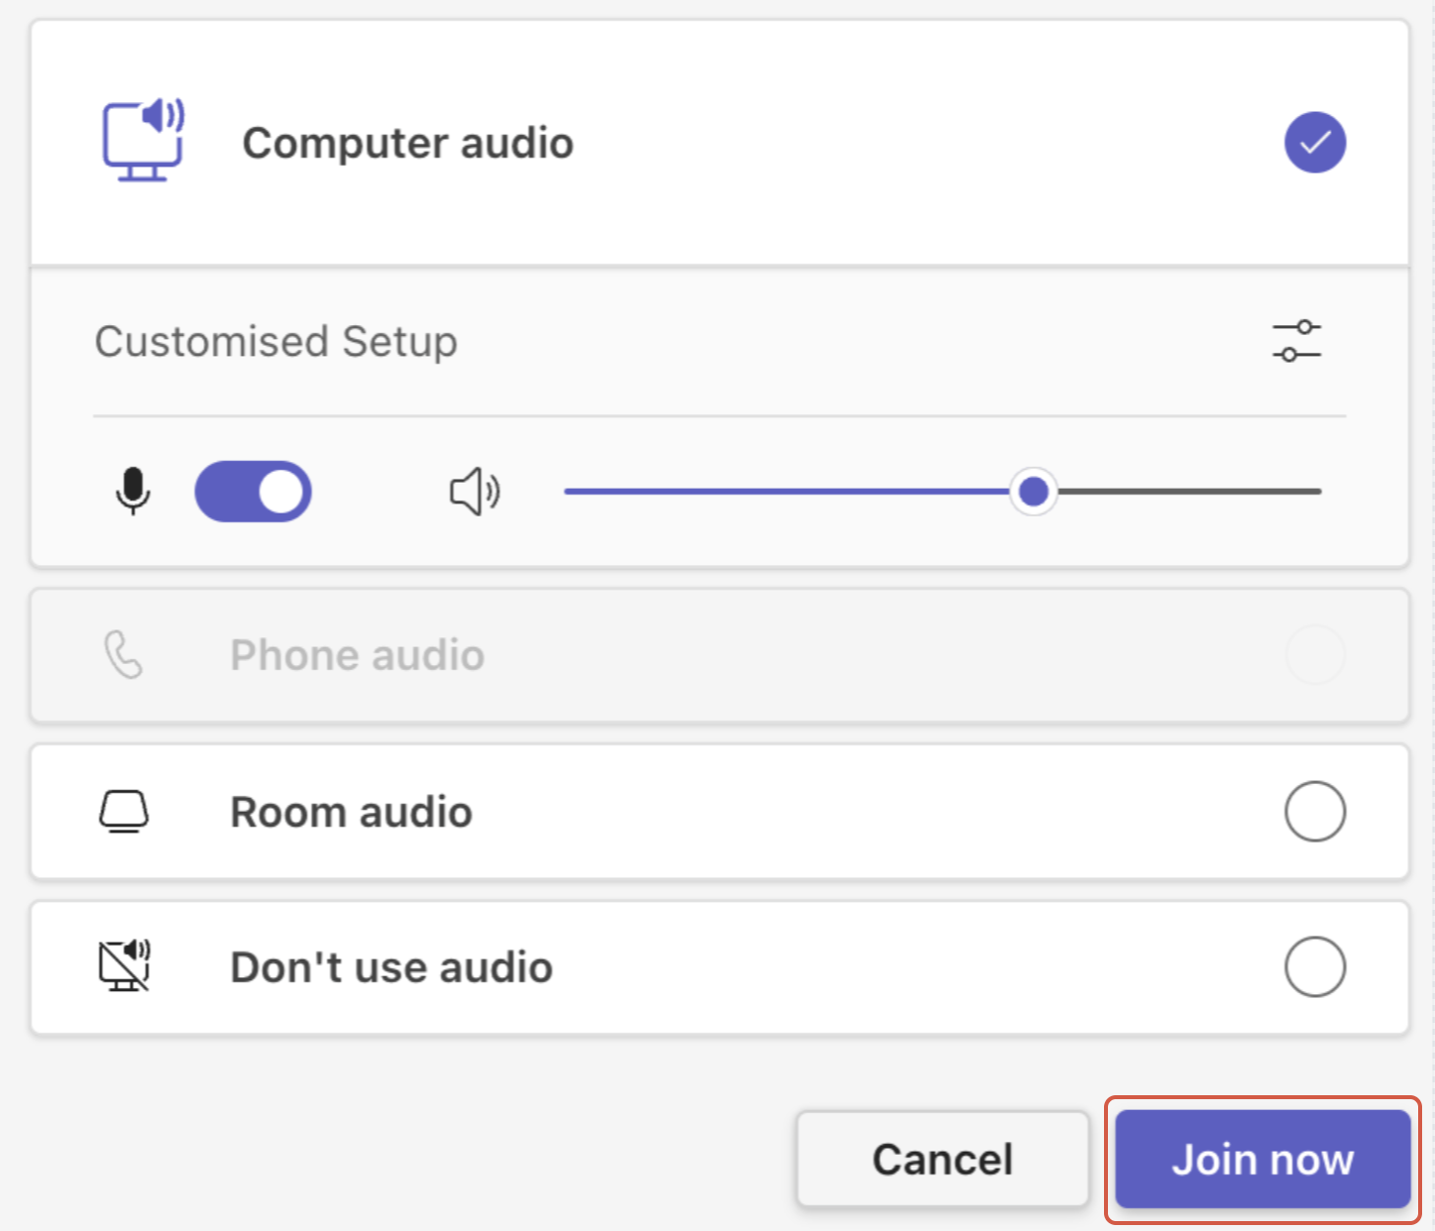Select the Don't use audio radio button
The image size is (1435, 1231).
pyautogui.click(x=1314, y=966)
